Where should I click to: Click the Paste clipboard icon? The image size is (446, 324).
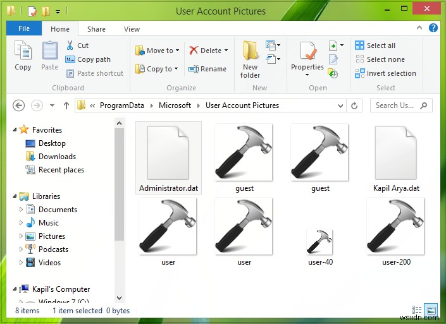[50, 50]
